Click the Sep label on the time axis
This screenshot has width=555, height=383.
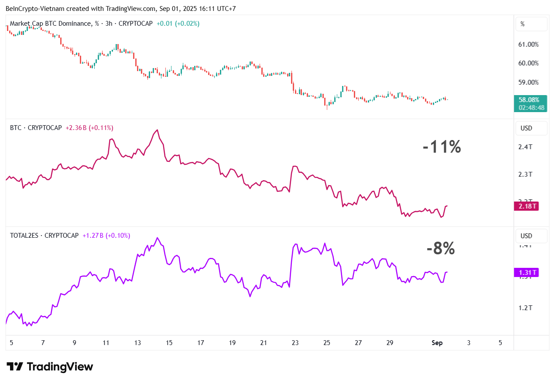437,343
